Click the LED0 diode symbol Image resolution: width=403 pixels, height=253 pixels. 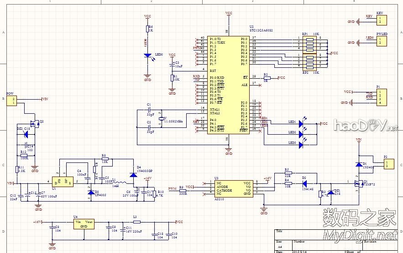[x=147, y=55]
